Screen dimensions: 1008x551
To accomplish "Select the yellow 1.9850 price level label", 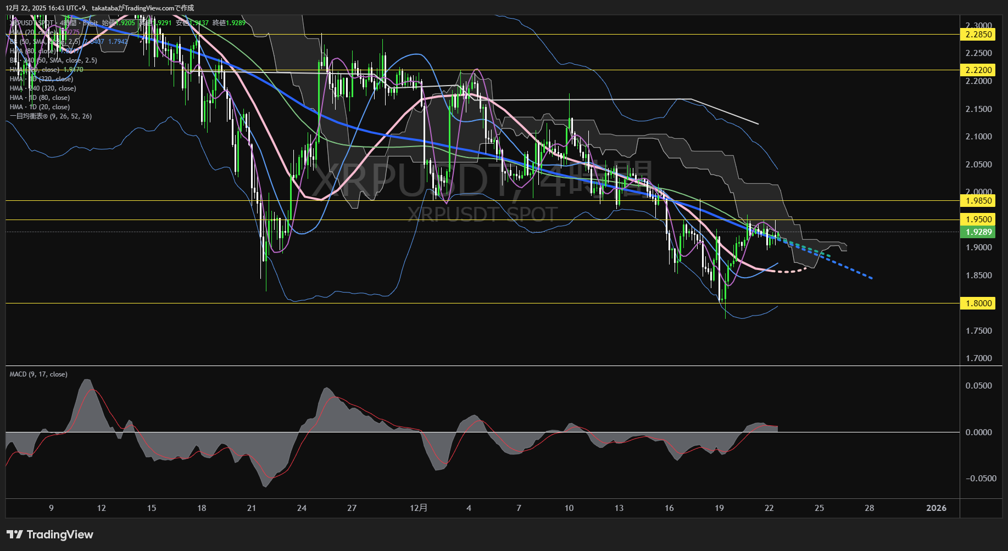I will (978, 201).
